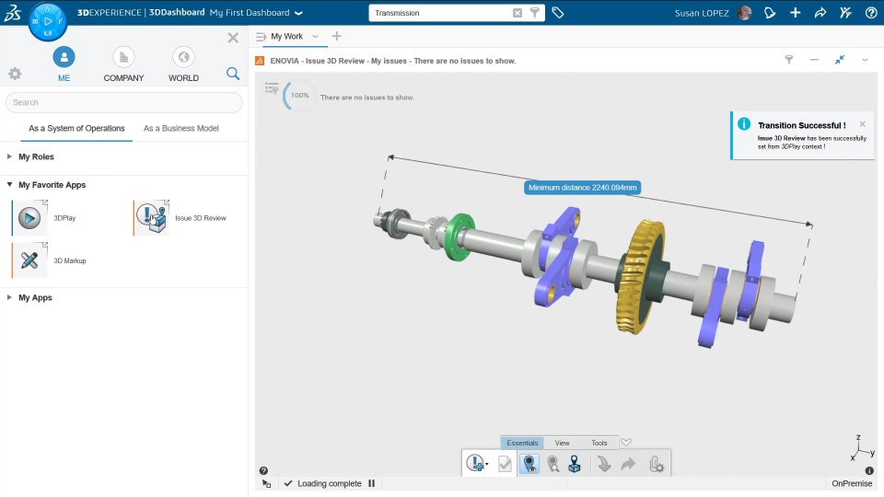Viewport: 884px width, 497px height.
Task: Switch to As a System of Operations tab
Action: (x=76, y=129)
